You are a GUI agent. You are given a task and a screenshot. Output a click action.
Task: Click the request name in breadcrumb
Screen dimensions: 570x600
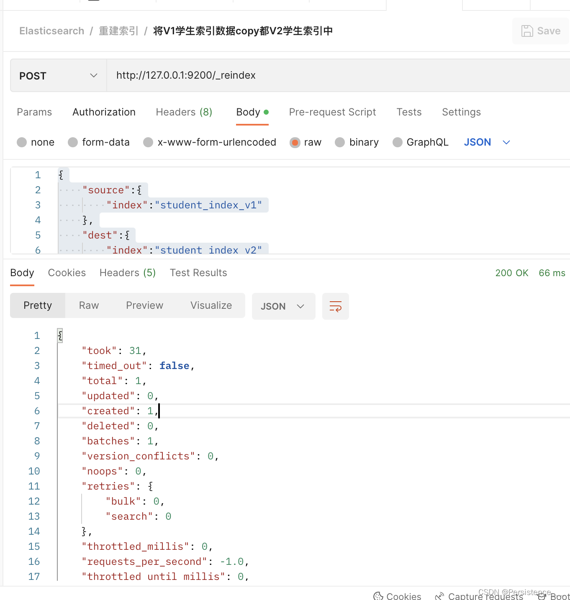click(x=243, y=31)
